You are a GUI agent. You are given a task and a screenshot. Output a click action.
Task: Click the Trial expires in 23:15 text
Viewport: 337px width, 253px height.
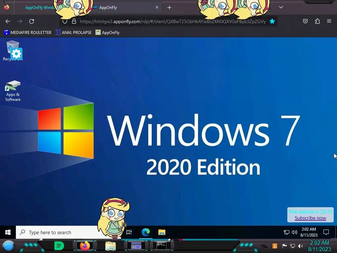[x=310, y=211]
